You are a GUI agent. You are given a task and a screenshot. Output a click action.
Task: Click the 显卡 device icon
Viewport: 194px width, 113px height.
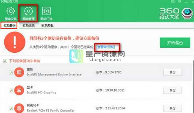(19, 90)
